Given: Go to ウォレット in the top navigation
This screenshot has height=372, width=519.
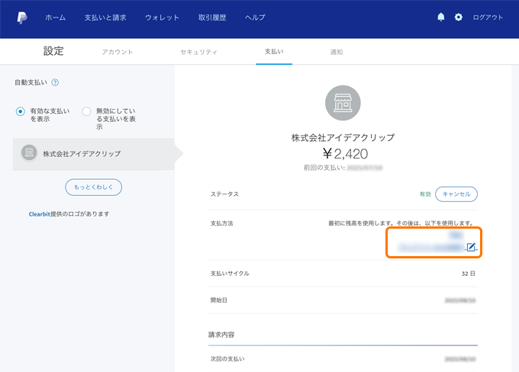Looking at the screenshot, I should 162,18.
